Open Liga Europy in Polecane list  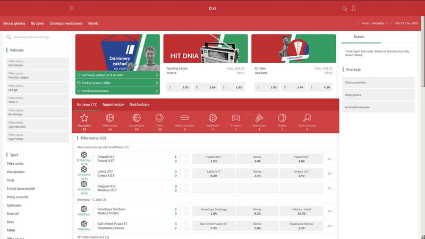pos(37,137)
